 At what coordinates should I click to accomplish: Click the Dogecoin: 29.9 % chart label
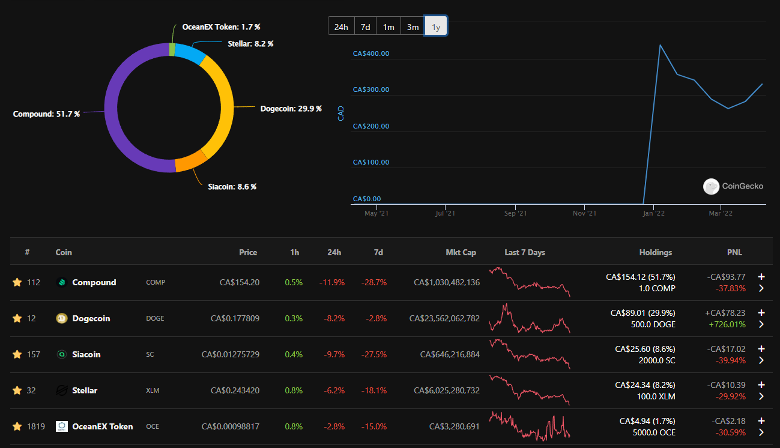[291, 109]
